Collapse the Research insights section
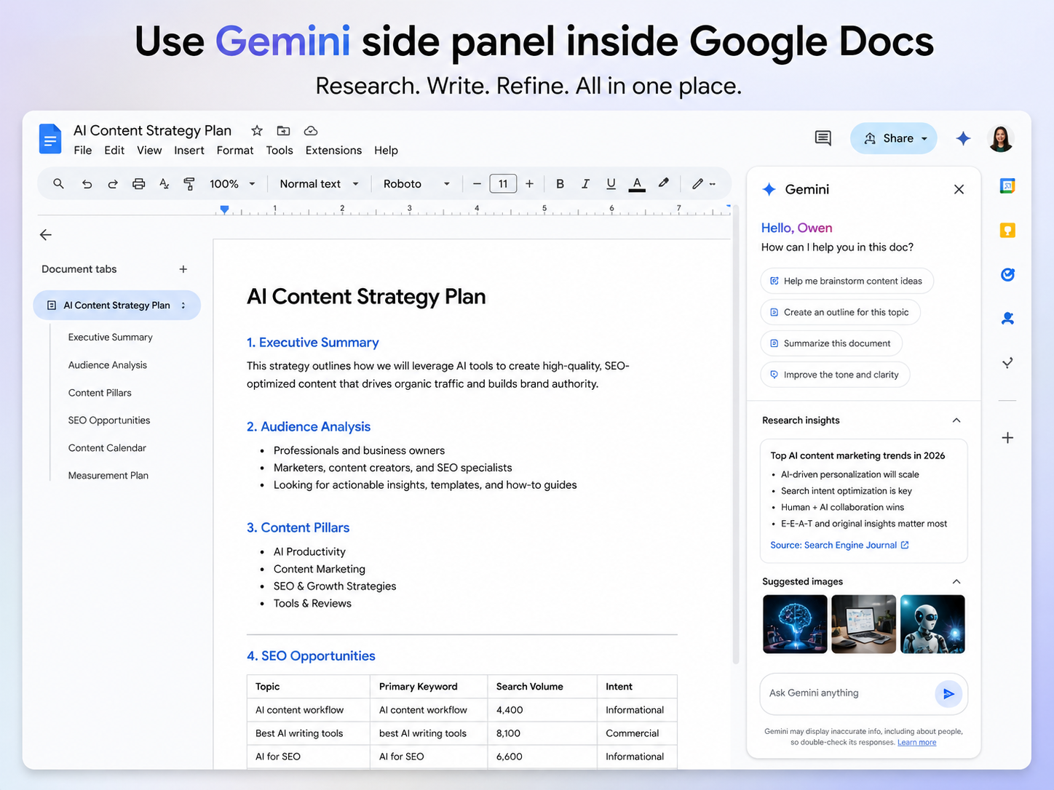The image size is (1054, 790). [x=956, y=420]
